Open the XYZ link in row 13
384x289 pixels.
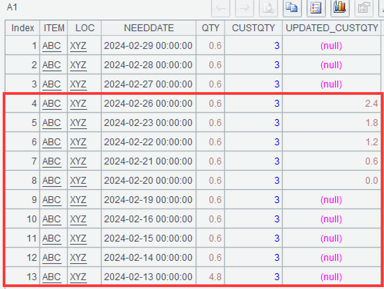point(78,277)
